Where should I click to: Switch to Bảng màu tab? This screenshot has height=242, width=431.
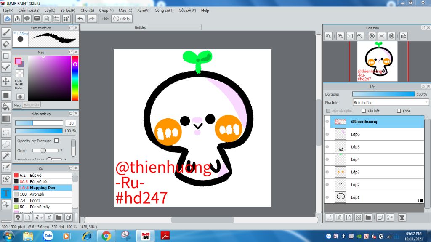(x=31, y=105)
